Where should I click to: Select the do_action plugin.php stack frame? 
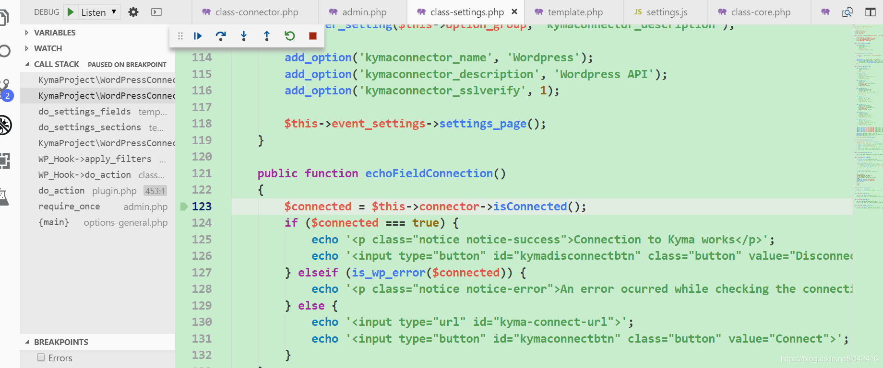[97, 191]
